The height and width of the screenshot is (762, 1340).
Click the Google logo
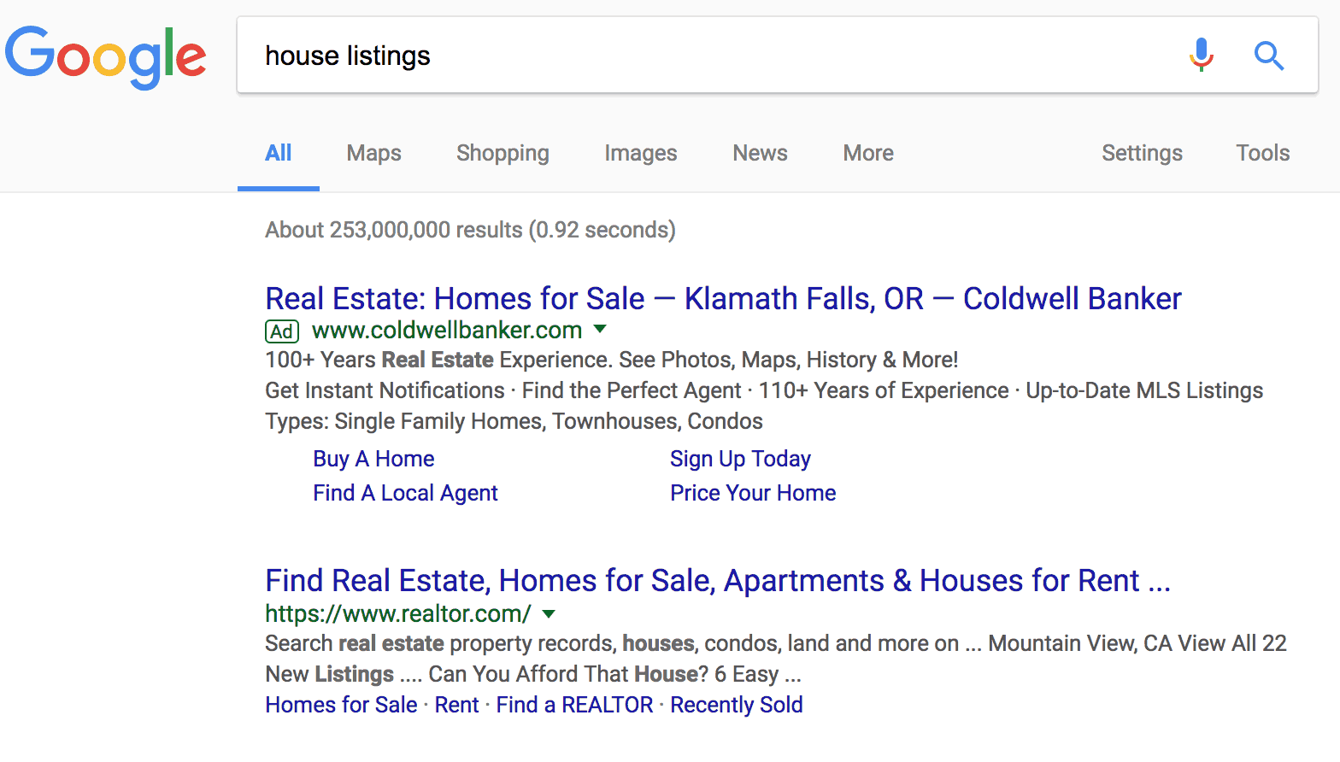point(106,57)
